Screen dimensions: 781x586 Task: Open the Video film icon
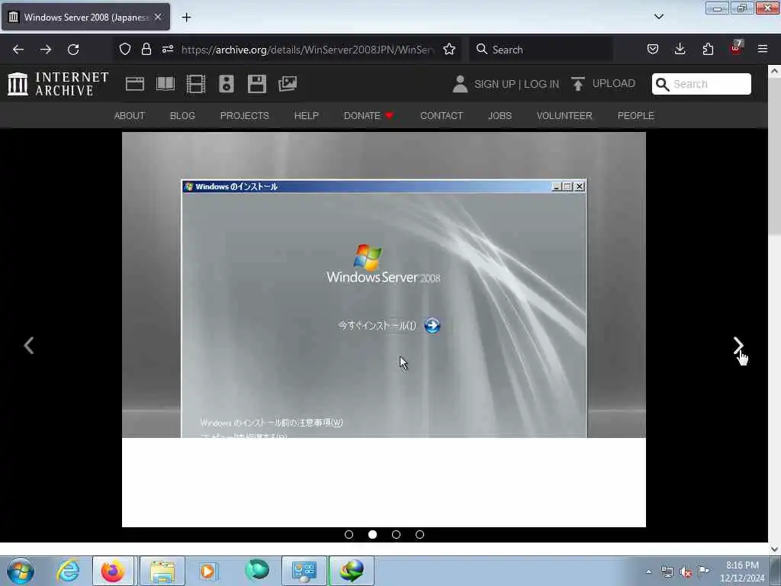pos(196,84)
